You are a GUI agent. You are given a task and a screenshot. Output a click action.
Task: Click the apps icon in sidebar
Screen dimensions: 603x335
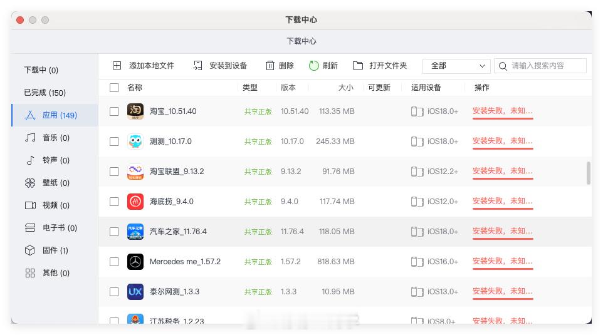[30, 115]
